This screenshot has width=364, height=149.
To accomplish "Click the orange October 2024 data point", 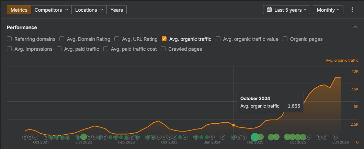I will coord(234,125).
